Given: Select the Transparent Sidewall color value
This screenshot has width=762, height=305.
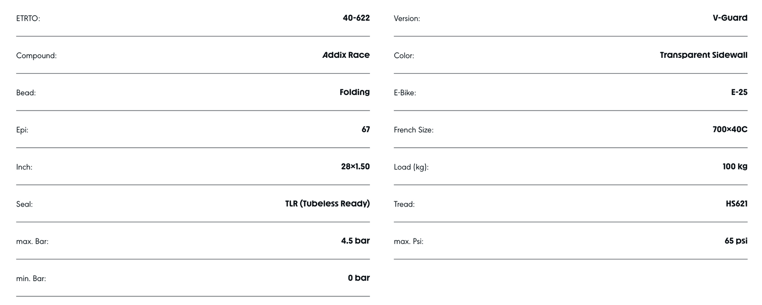Looking at the screenshot, I should 704,55.
